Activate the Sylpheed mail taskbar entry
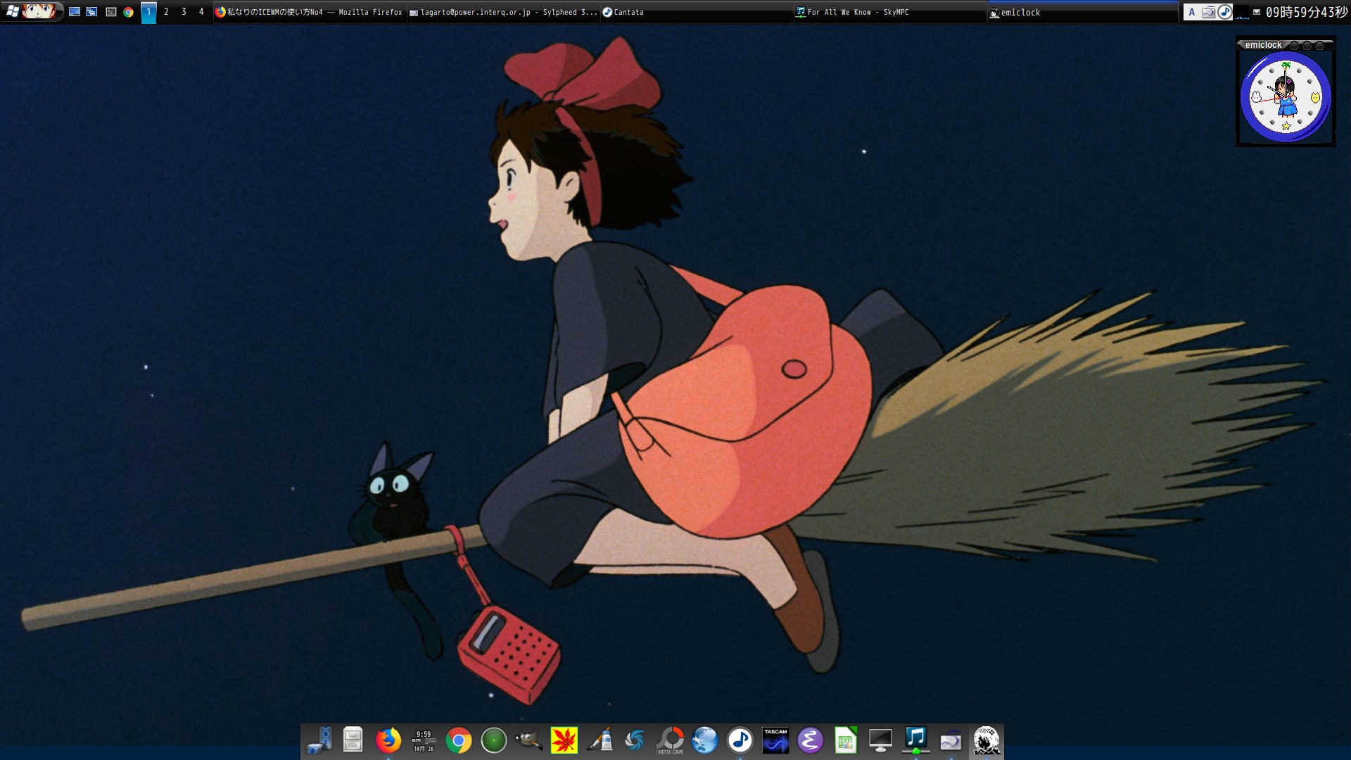Image resolution: width=1351 pixels, height=760 pixels. [x=503, y=12]
